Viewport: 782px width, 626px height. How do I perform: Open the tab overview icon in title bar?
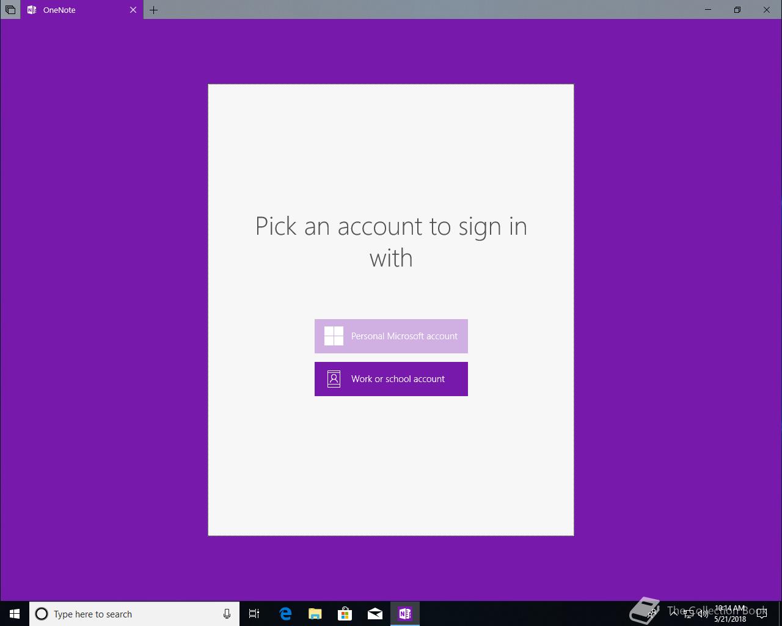click(x=10, y=10)
